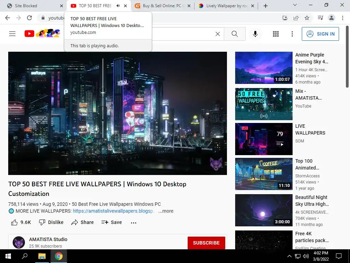Expand description with ...more
The height and width of the screenshot is (263, 350).
tap(166, 211)
